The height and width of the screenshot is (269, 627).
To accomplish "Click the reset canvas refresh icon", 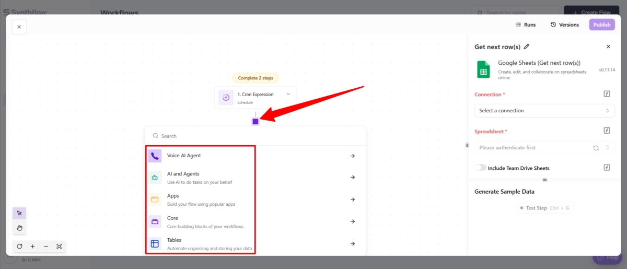I will click(19, 246).
